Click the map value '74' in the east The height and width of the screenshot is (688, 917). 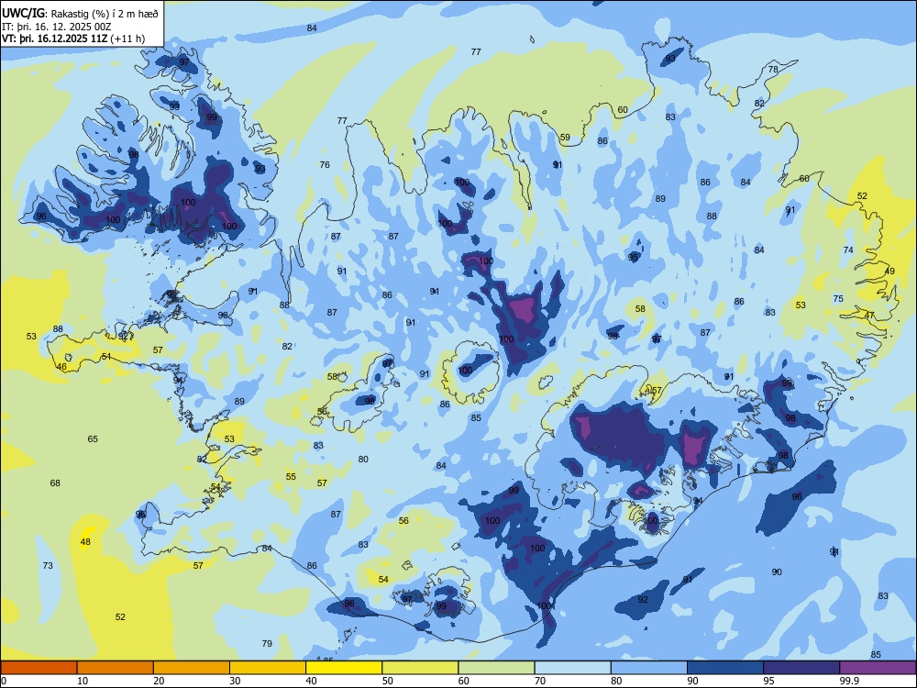(x=848, y=250)
